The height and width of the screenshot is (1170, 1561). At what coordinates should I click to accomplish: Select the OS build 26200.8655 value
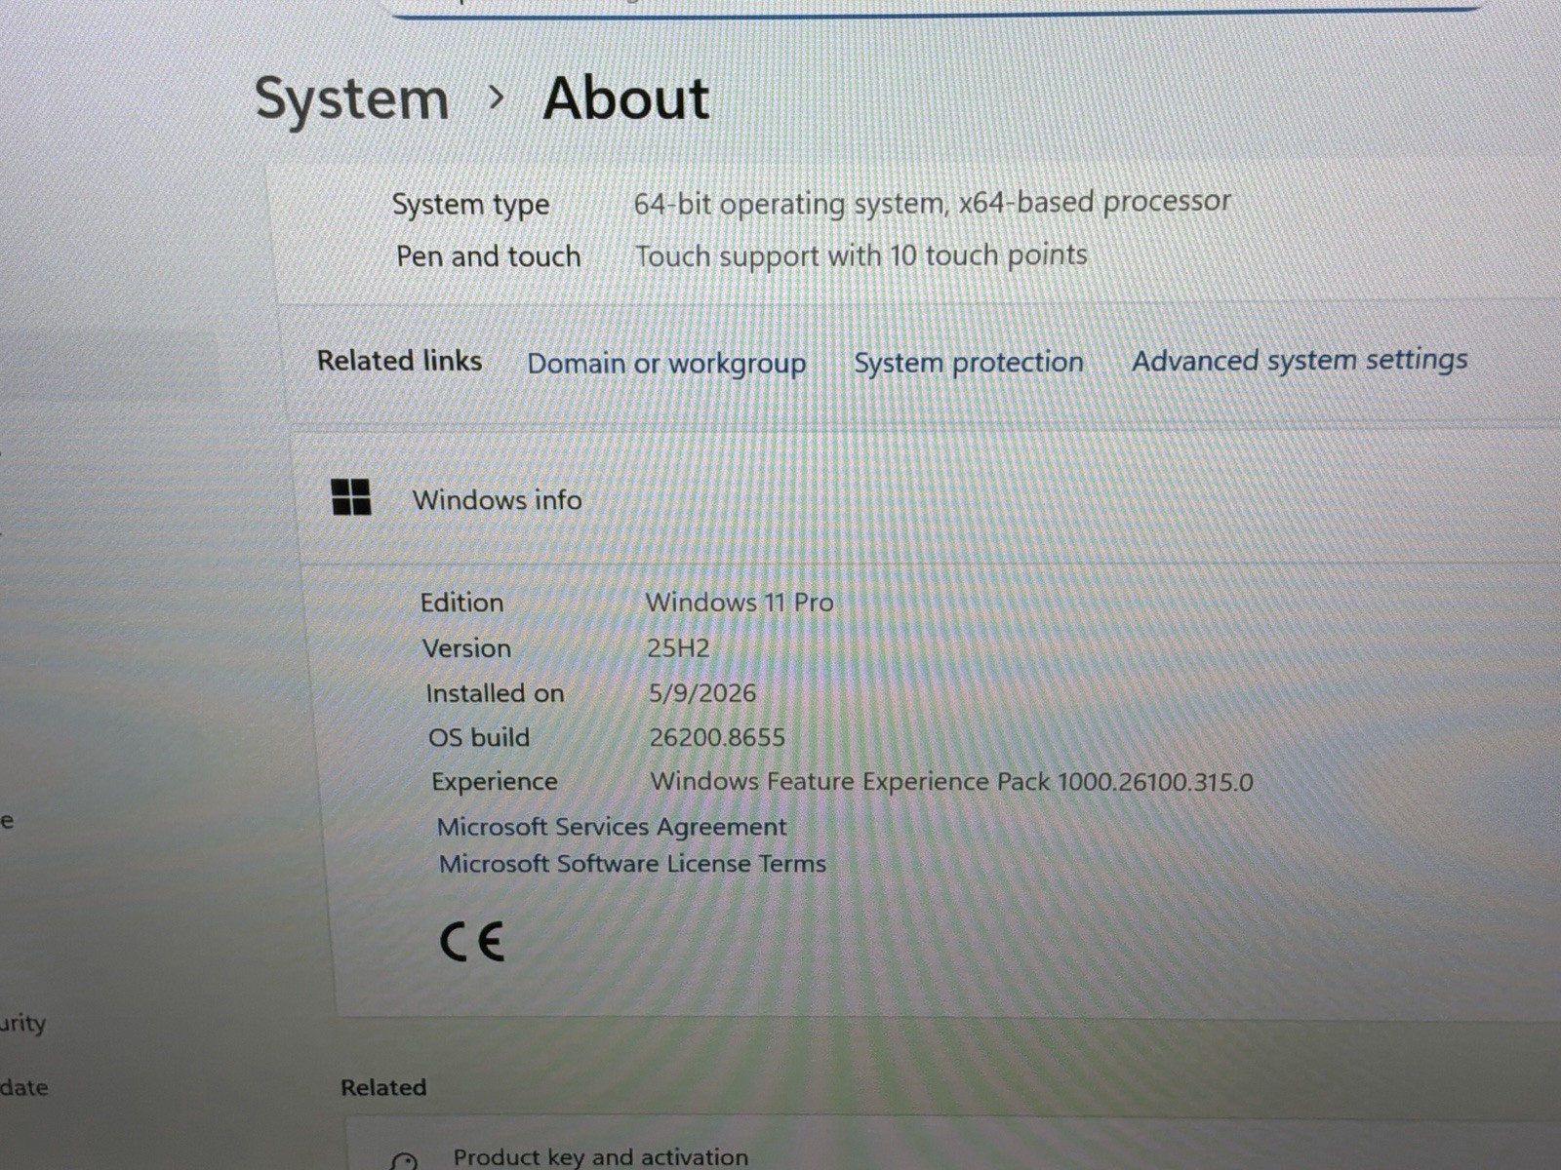coord(717,738)
